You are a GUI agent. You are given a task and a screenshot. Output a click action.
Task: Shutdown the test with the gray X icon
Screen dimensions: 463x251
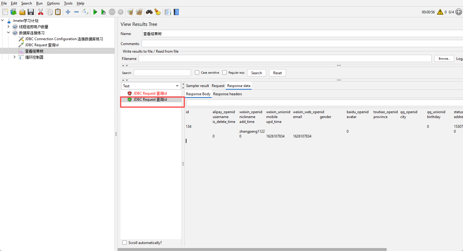(x=121, y=12)
